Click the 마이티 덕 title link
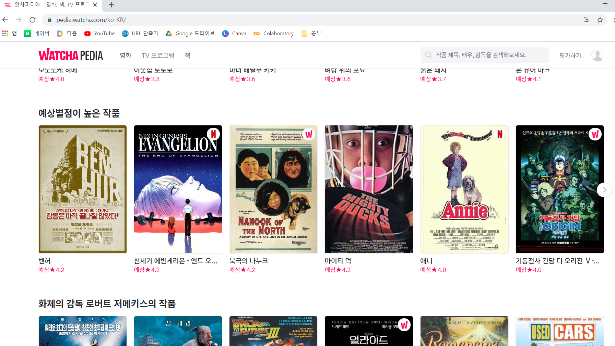 point(338,261)
